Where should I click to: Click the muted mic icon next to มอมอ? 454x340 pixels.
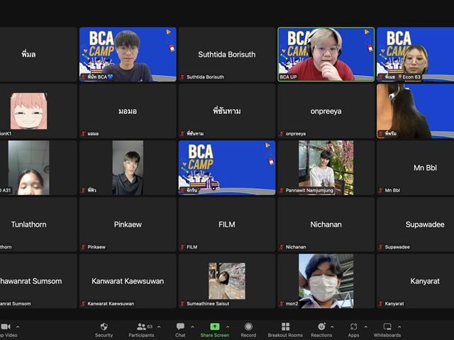point(84,134)
